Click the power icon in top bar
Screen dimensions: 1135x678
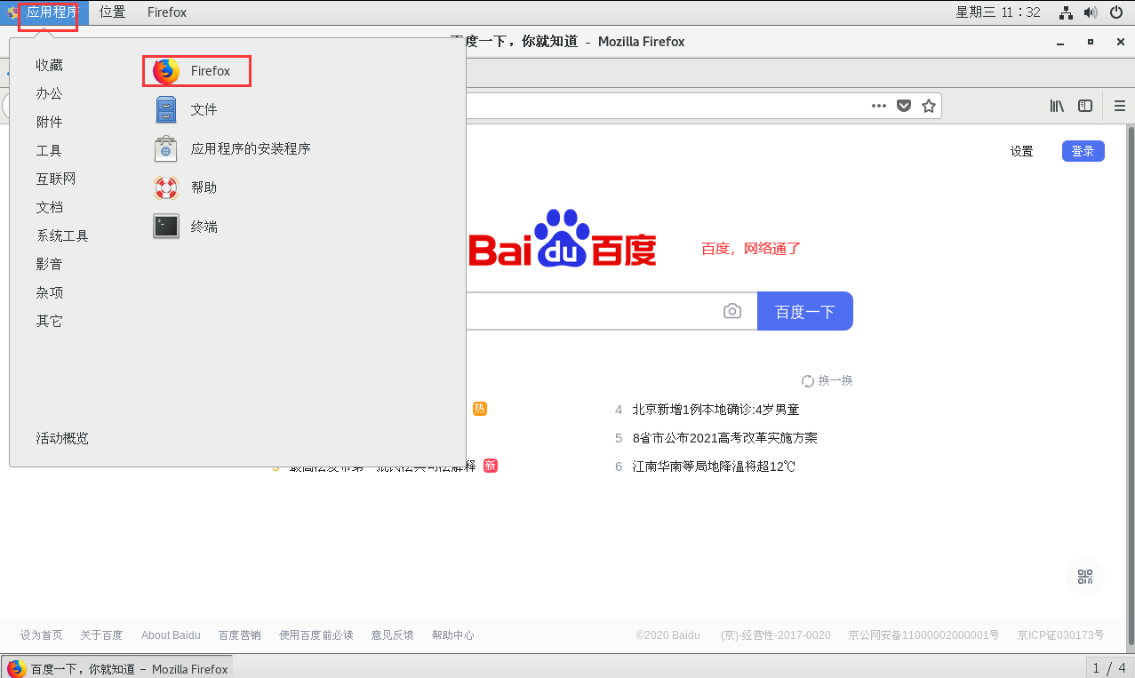tap(1115, 12)
